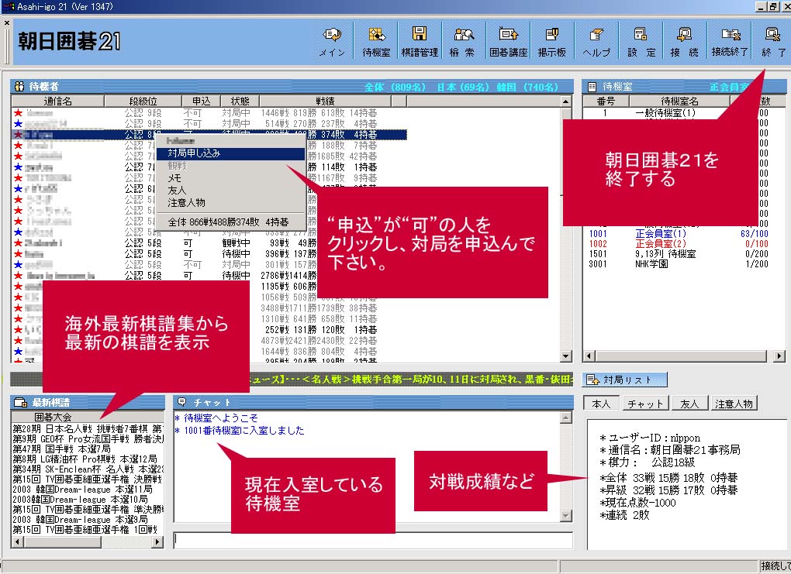791x574 pixels.
Task: Select record 第28期 日本名人戦 挑戦者7番棋
Action: pos(88,429)
